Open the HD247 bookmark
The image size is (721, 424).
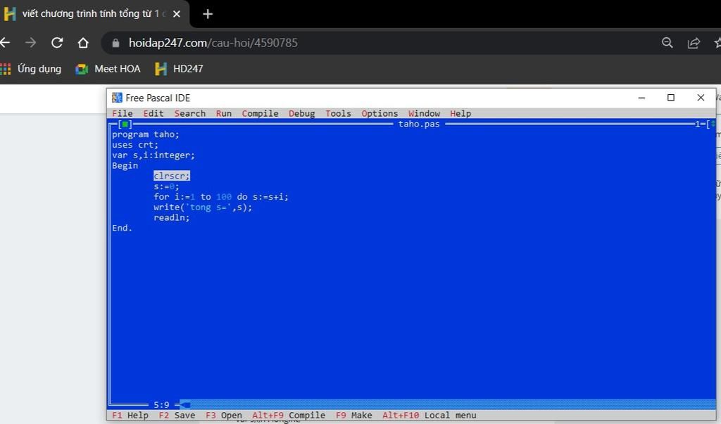[x=179, y=69]
